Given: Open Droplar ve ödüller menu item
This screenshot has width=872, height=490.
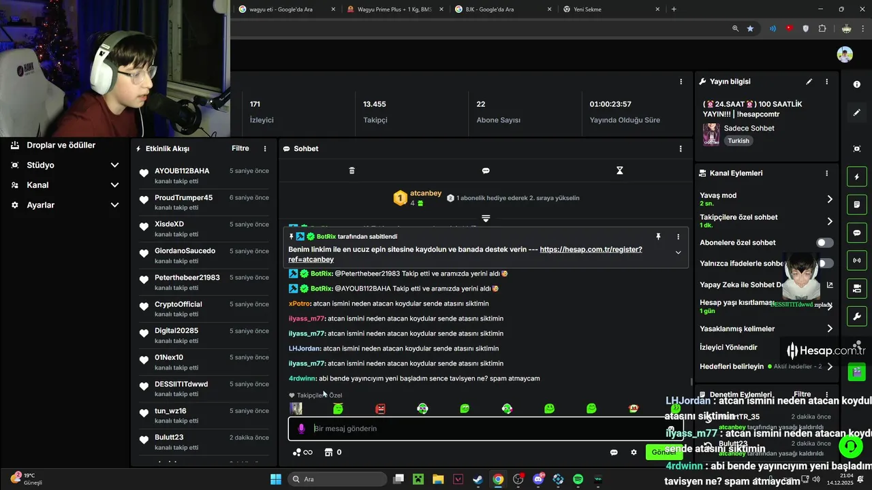Looking at the screenshot, I should click(x=61, y=145).
